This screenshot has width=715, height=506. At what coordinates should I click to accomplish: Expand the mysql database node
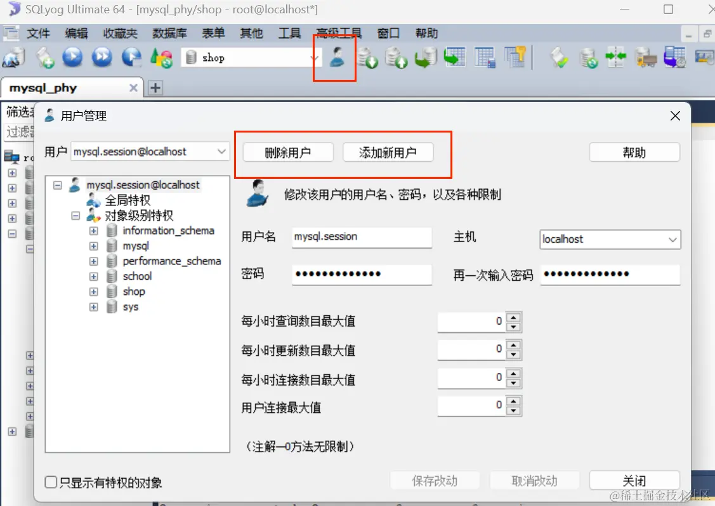click(x=93, y=246)
